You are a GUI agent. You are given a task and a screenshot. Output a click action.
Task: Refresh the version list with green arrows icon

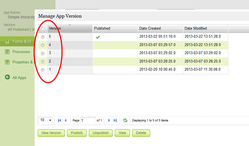point(125,120)
